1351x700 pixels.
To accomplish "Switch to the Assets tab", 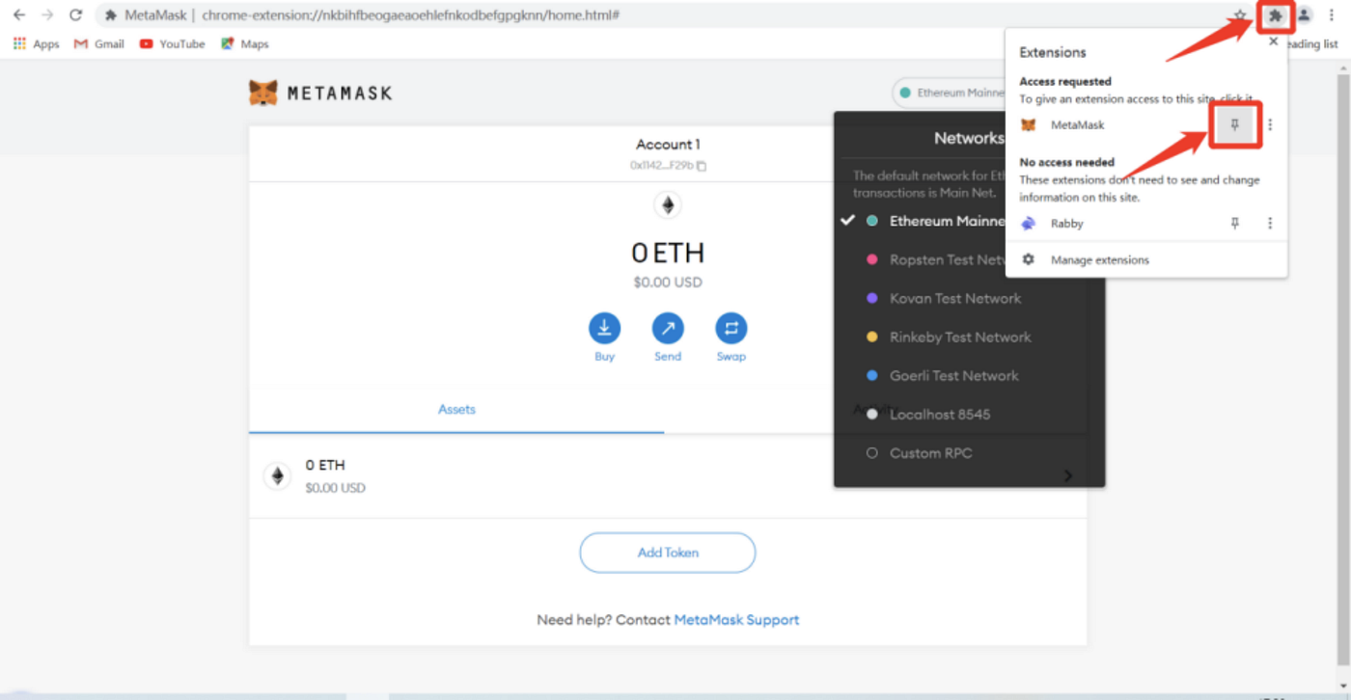I will click(456, 410).
